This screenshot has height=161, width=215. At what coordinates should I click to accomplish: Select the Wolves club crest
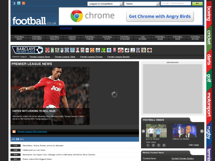pos(149,50)
